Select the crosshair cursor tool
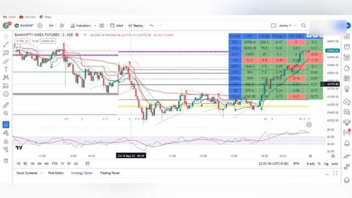352x198 pixels. (x=6, y=36)
